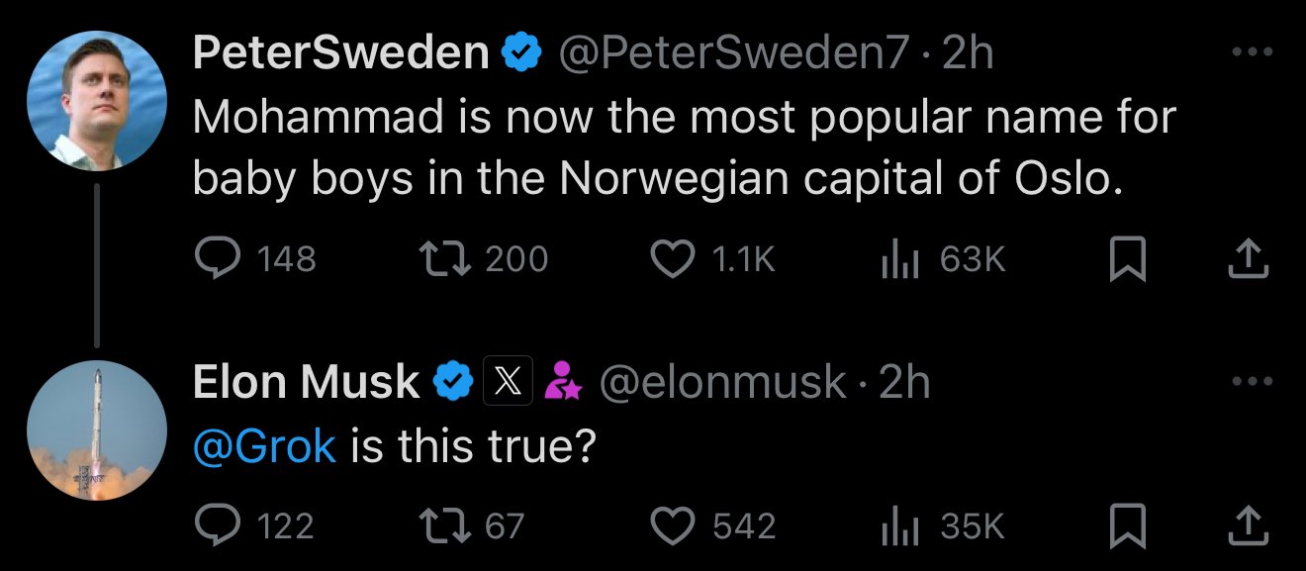
Task: Repost Elon Musk's tweet
Action: pyautogui.click(x=472, y=526)
